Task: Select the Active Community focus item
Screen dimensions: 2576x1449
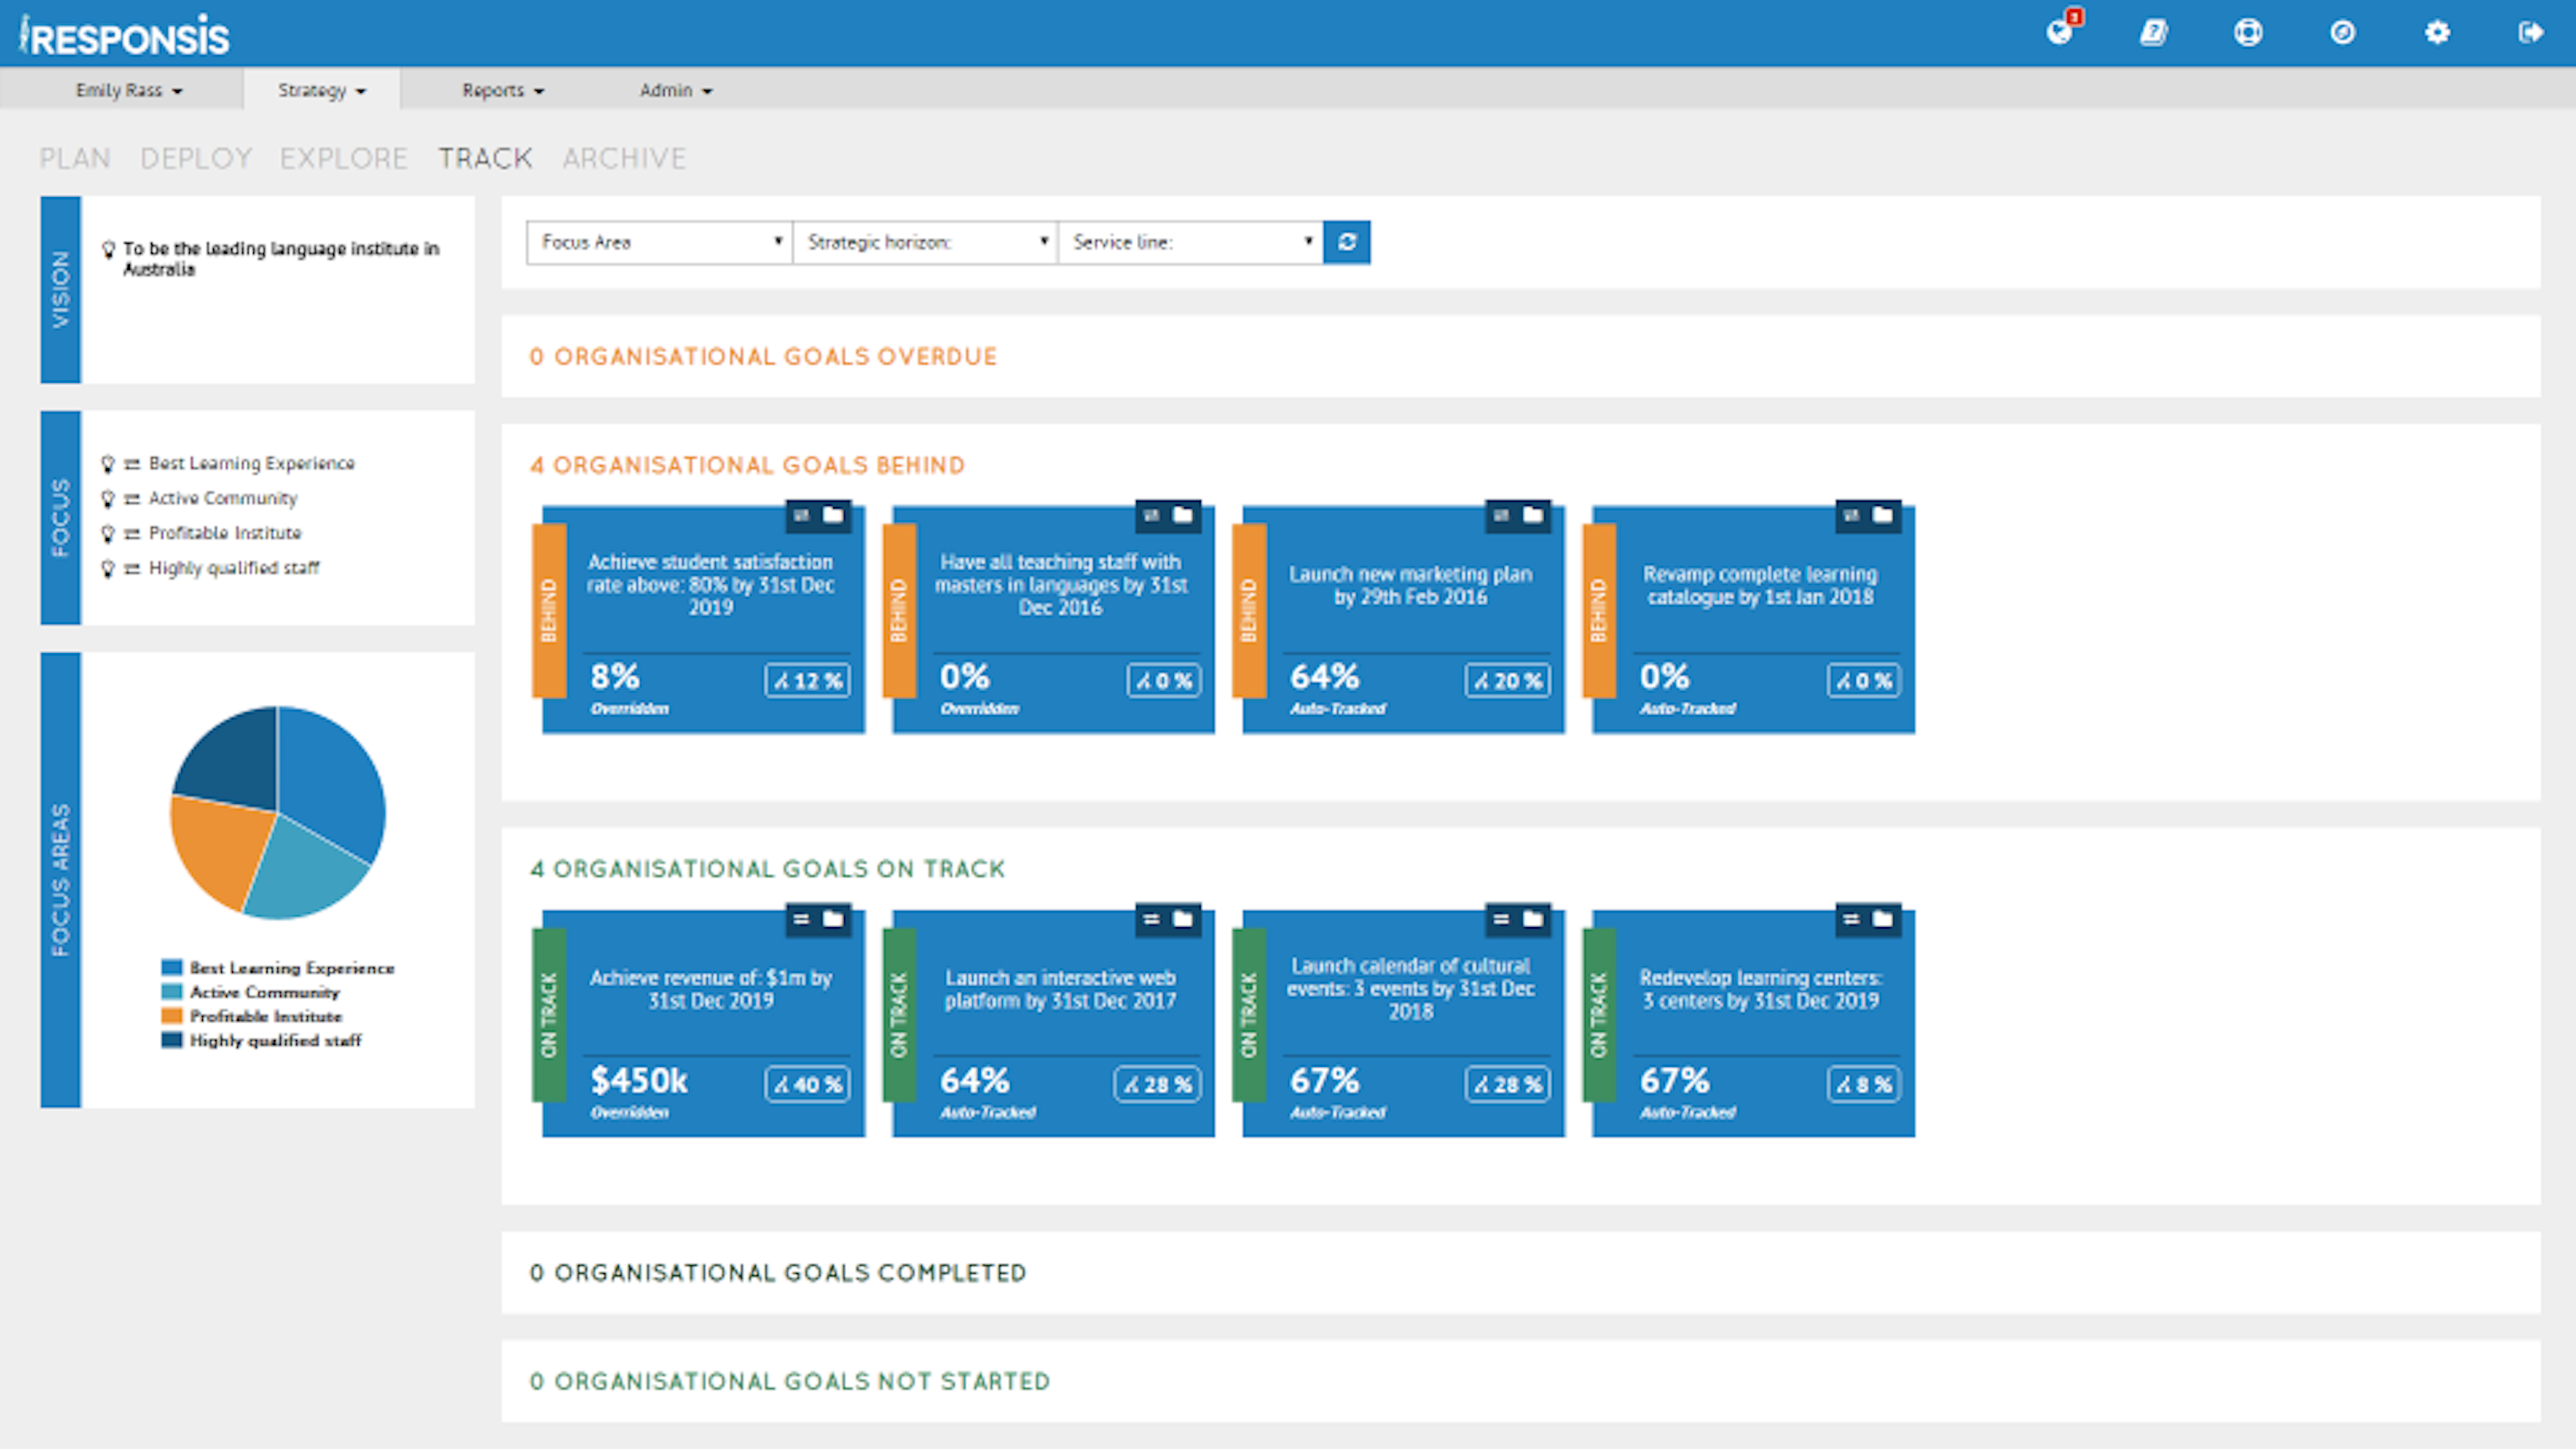Action: pos(222,498)
